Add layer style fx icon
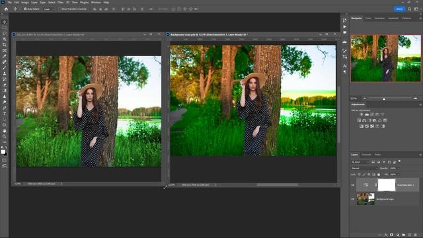Screen dimensions: 423x238 (x=386, y=235)
